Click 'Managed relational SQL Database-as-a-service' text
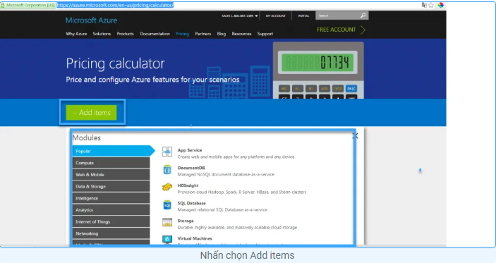The height and width of the screenshot is (263, 496). [222, 210]
